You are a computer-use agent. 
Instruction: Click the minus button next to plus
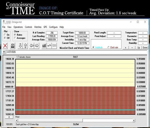(132, 48)
